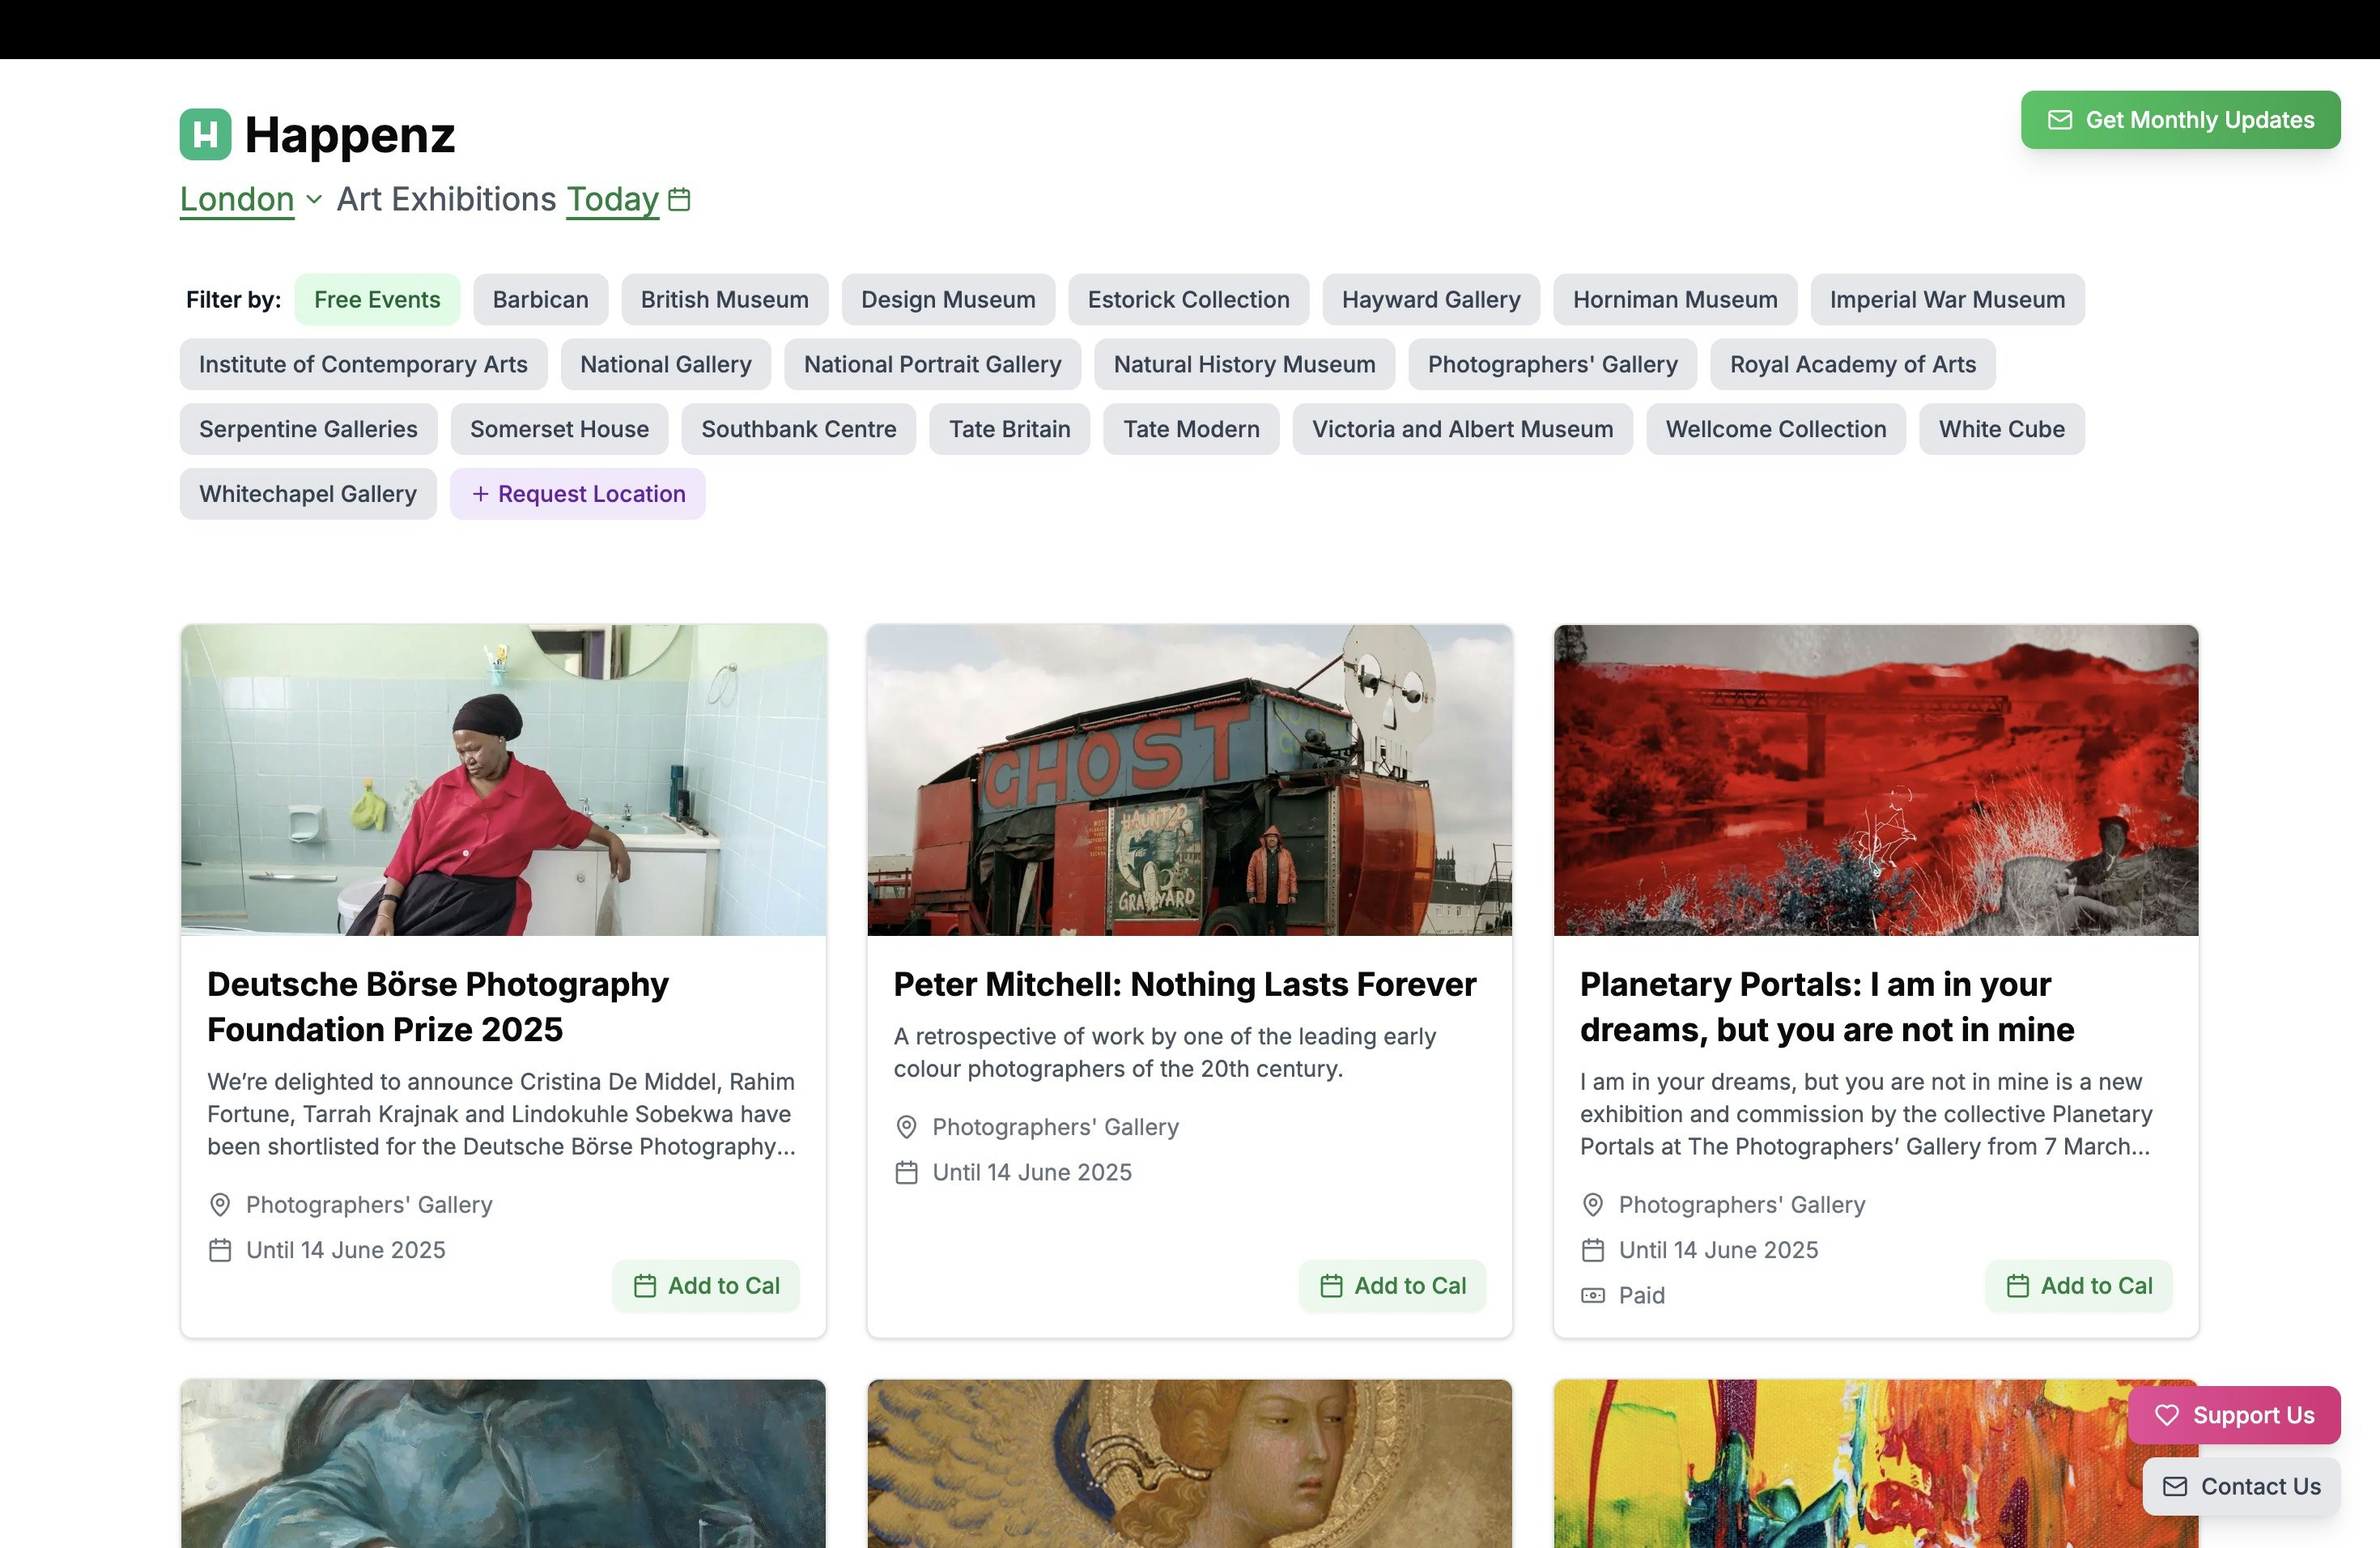2380x1548 pixels.
Task: Enable the Barbican filter chip
Action: pos(540,299)
